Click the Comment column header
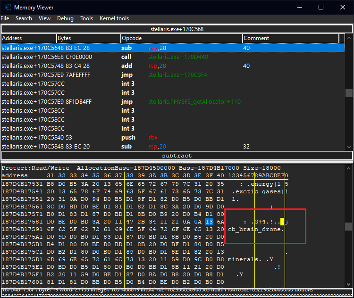 pos(291,38)
